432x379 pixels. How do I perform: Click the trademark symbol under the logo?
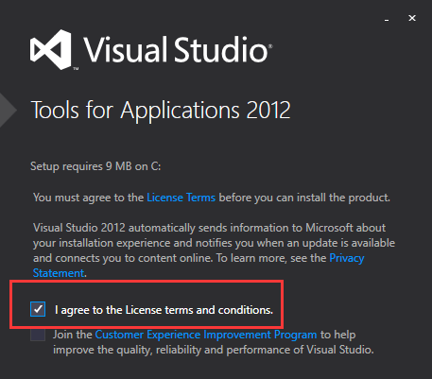coord(76,68)
